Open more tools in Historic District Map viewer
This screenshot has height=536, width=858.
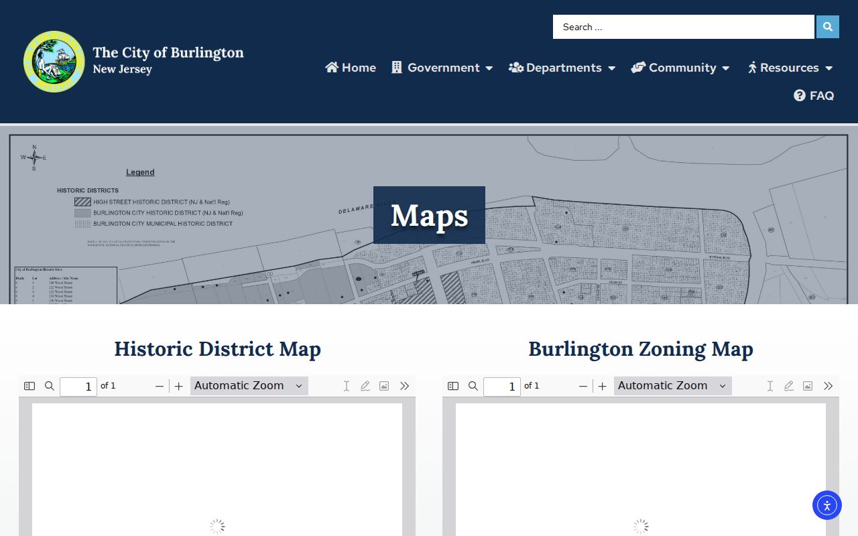404,386
